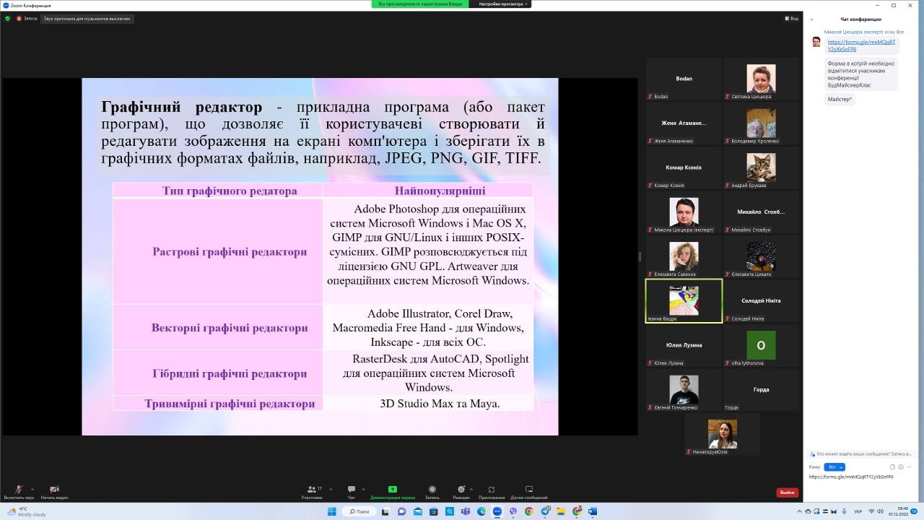This screenshot has height=520, width=924.
Task: Click green encryption shield icon
Action: tap(8, 18)
